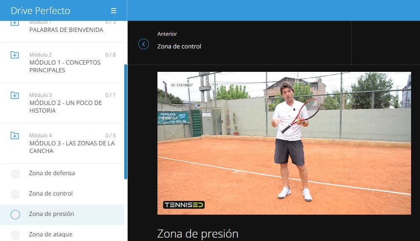Screen dimensions: 420x241
Task: Click the Módulo 3 folder plus icon
Action: click(15, 95)
